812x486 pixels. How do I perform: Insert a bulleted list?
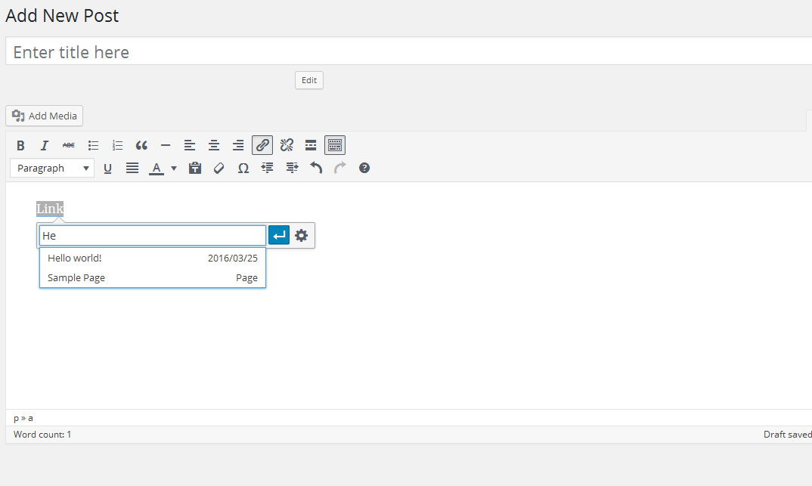pyautogui.click(x=93, y=146)
